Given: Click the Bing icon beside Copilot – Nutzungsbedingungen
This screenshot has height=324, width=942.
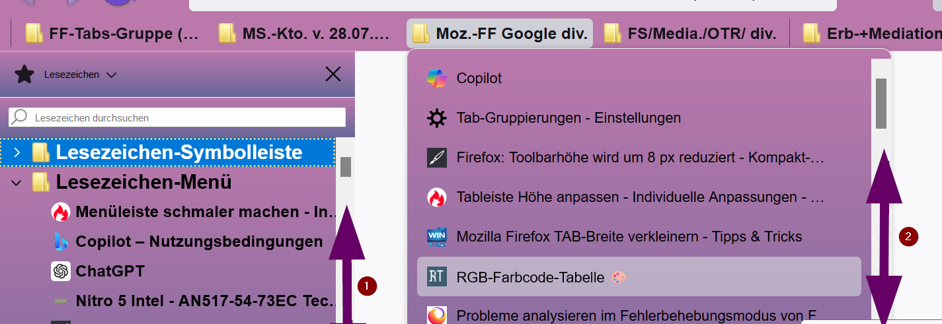Looking at the screenshot, I should point(61,242).
